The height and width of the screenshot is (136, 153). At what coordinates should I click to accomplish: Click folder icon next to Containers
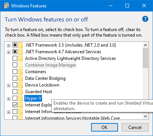click(x=20, y=72)
